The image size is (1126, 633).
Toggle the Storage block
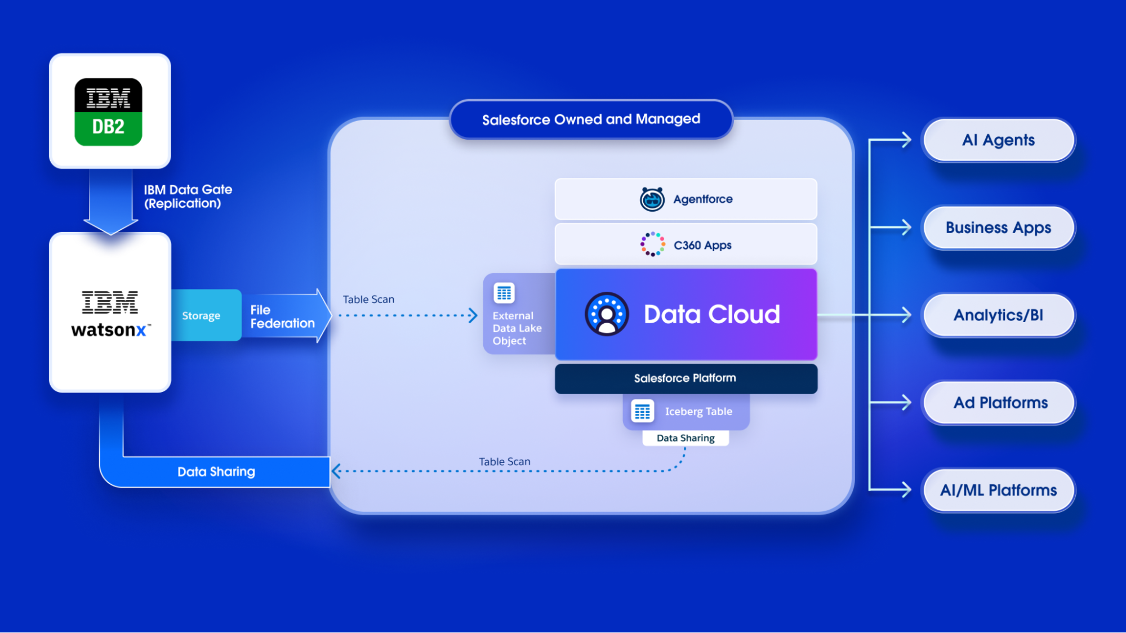point(201,315)
